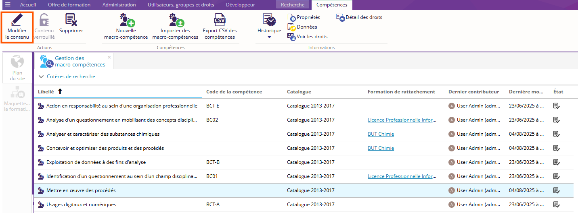Open Détail des droits
The height and width of the screenshot is (213, 578).
(363, 17)
